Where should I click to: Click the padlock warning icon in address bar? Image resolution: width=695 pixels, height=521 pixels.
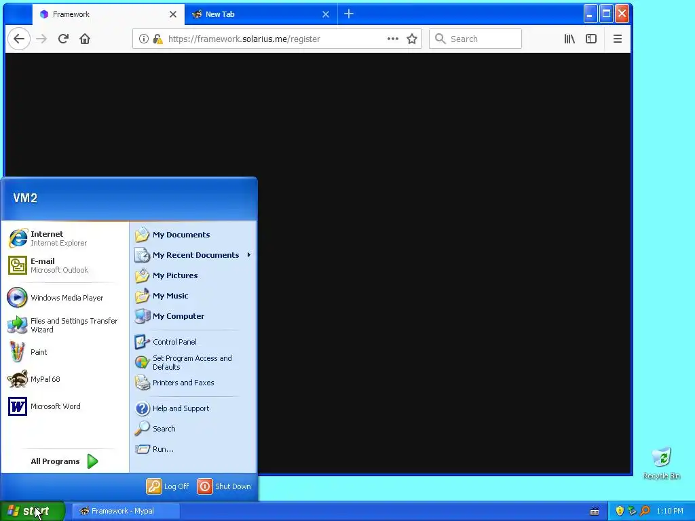tap(157, 39)
